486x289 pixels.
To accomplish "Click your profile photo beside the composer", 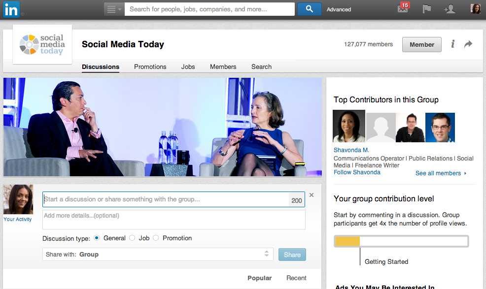I will point(18,199).
